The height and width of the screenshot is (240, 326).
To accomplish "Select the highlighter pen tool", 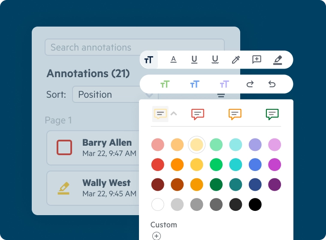I will (278, 60).
